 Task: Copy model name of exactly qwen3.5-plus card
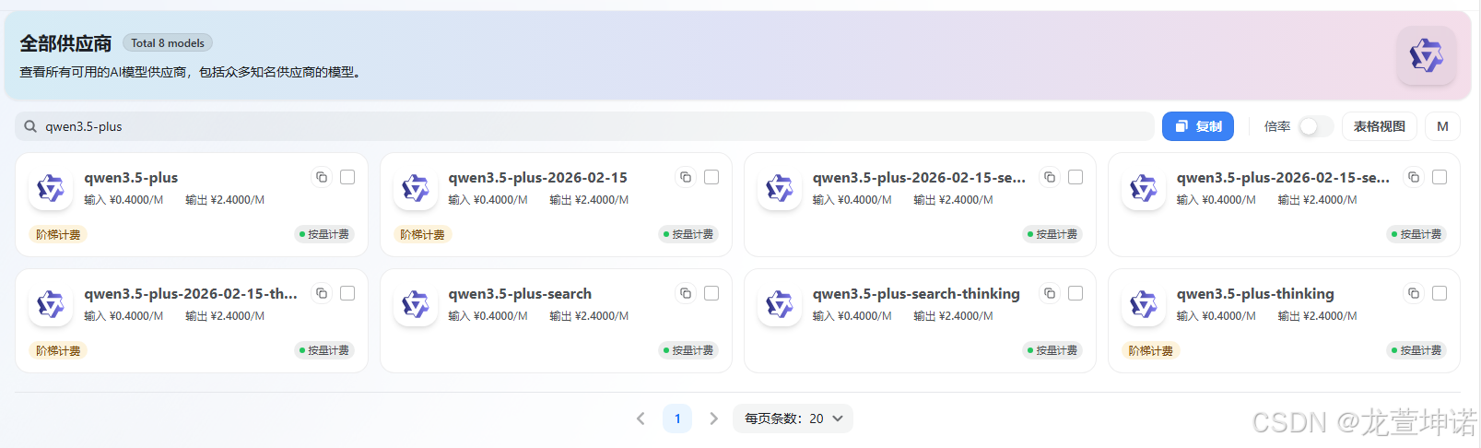click(x=322, y=177)
